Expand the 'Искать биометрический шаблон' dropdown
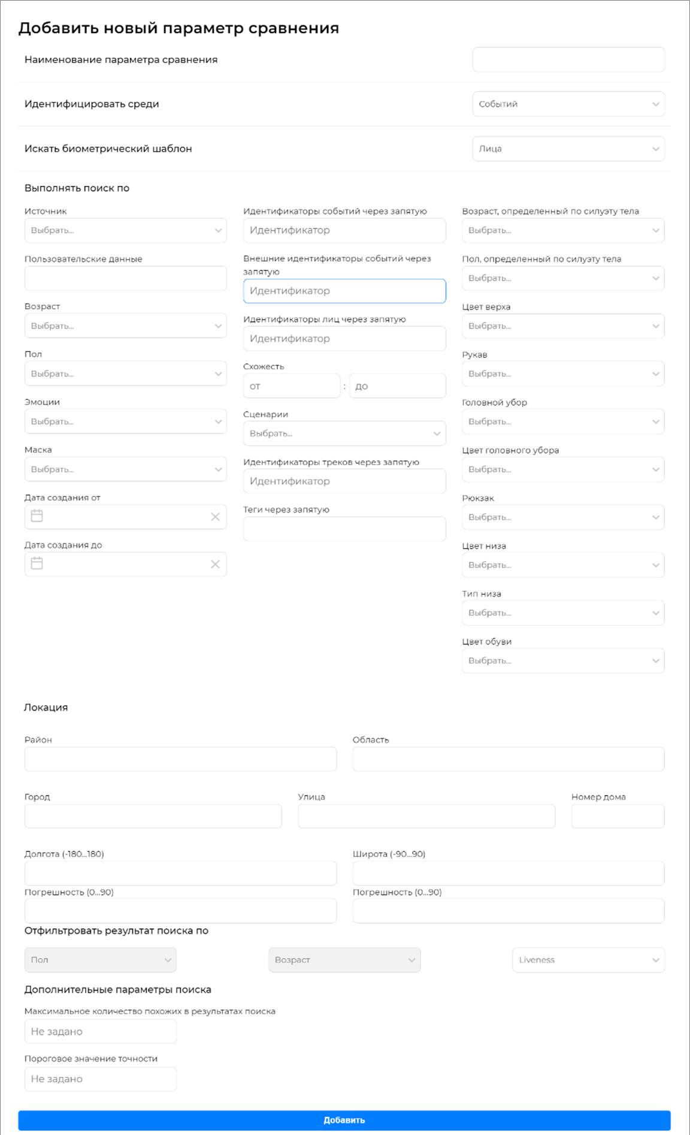The image size is (690, 1135). [x=568, y=149]
